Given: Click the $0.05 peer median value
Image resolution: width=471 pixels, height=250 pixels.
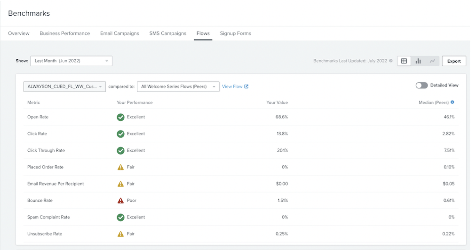Looking at the screenshot, I should 448,184.
